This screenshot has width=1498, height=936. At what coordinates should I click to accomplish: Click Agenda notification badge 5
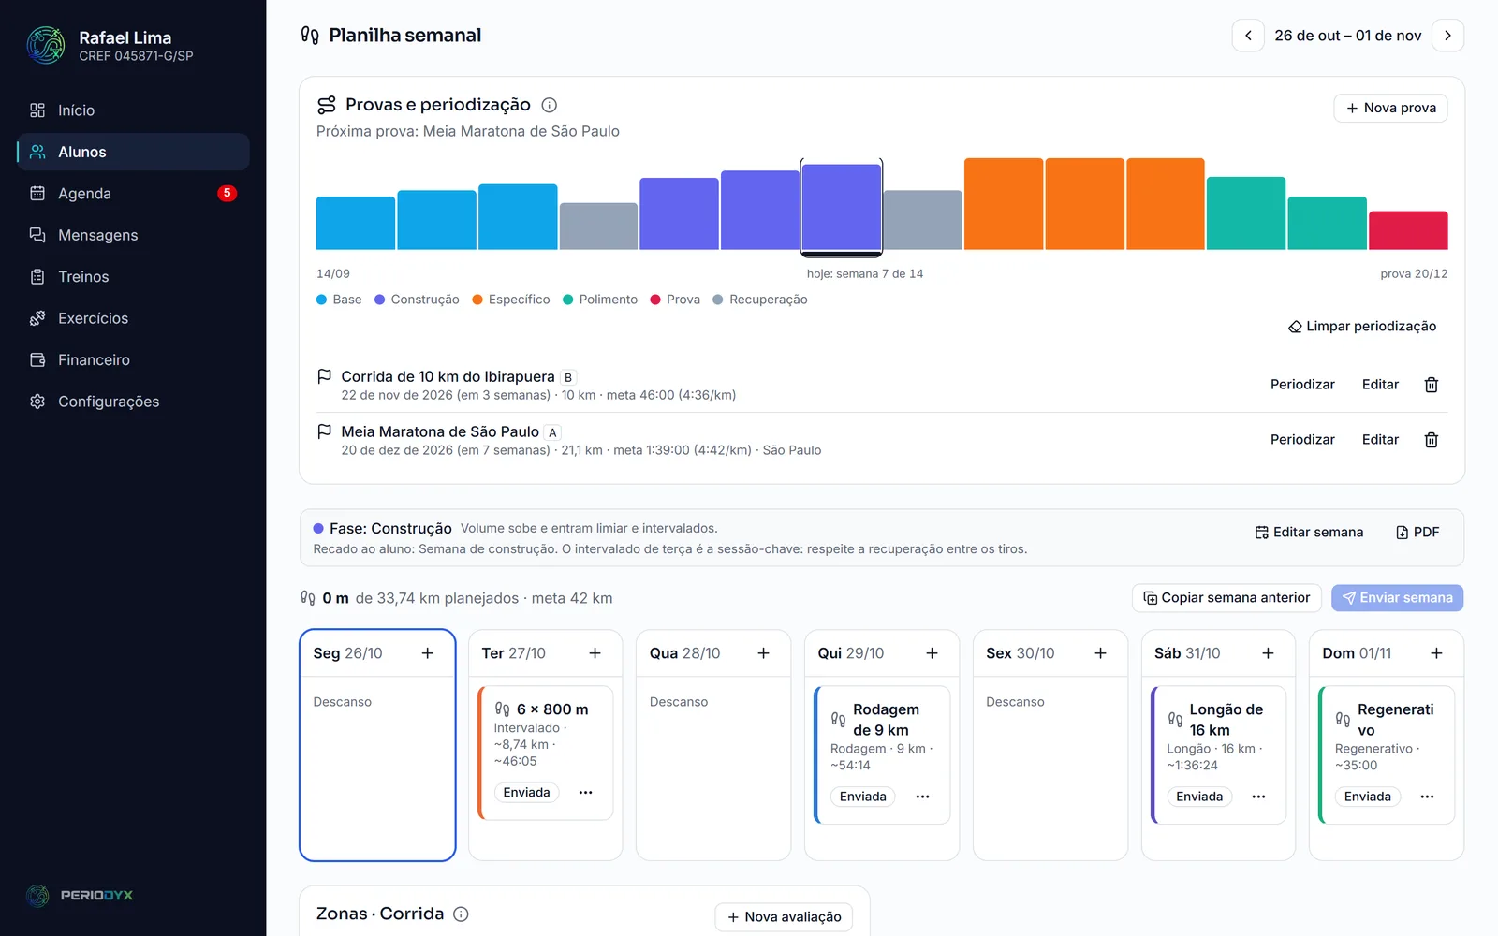[227, 193]
